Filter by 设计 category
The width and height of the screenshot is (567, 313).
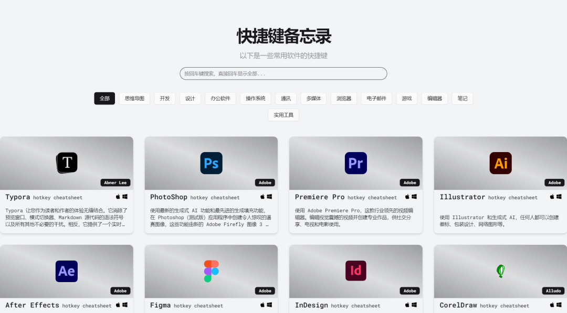pyautogui.click(x=190, y=98)
